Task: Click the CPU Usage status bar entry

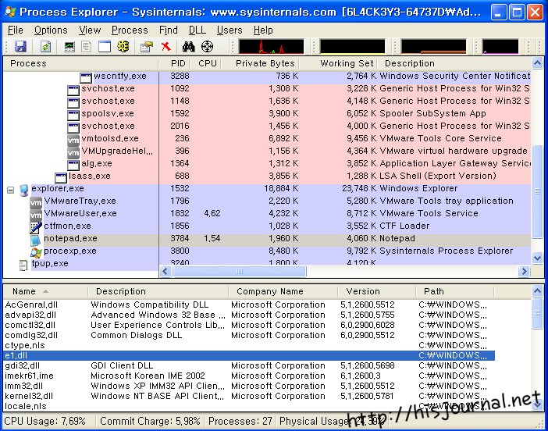Action: coord(44,421)
